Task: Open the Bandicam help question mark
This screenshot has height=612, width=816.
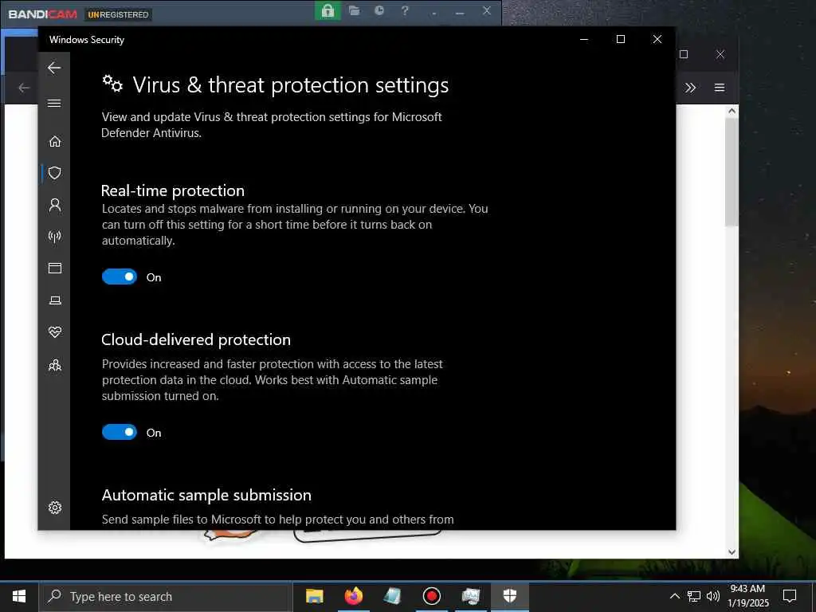Action: 405,10
